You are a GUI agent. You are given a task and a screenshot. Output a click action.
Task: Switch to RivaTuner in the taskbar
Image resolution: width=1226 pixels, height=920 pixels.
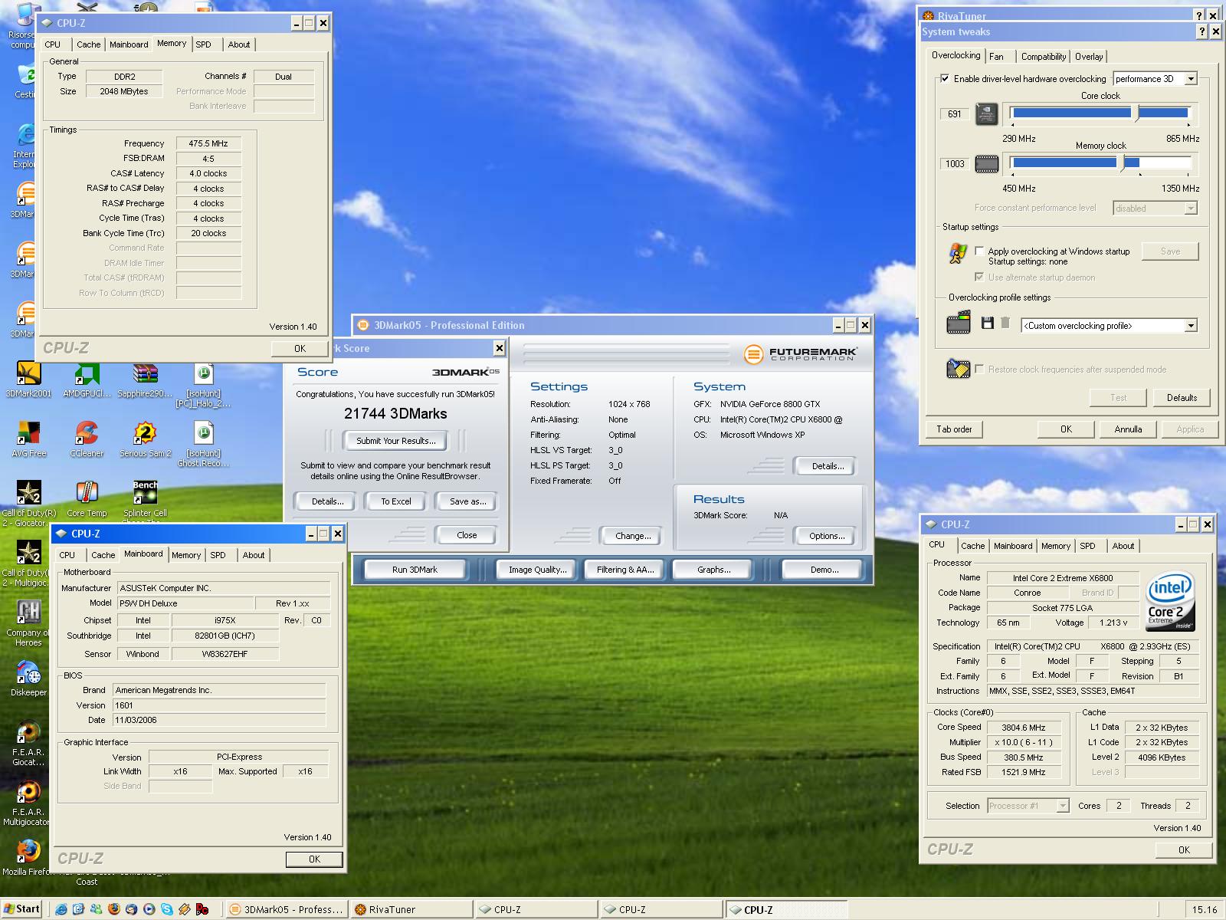412,910
